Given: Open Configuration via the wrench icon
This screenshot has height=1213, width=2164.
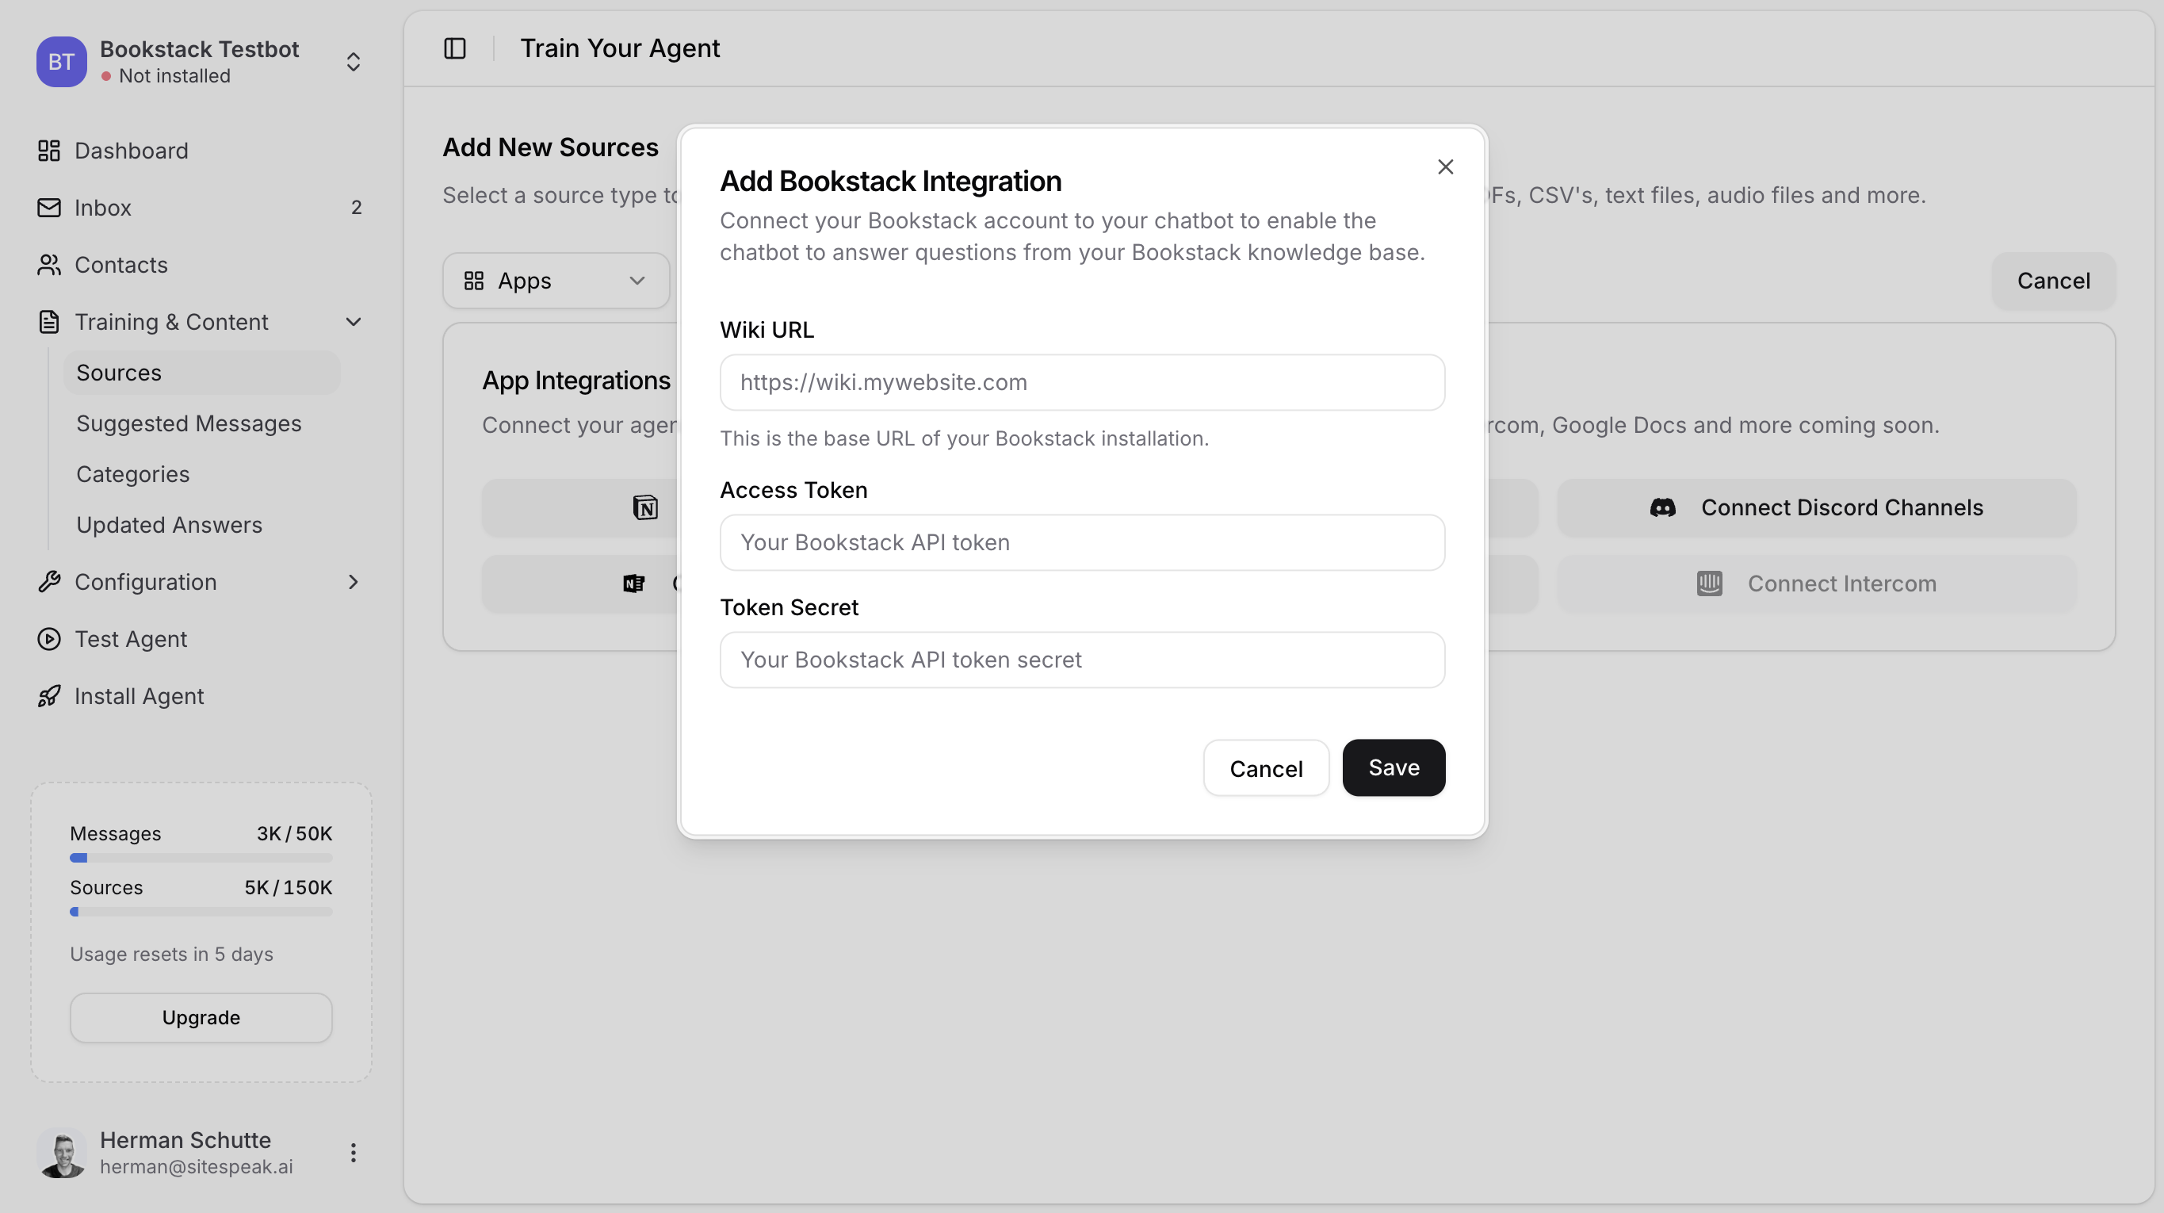Looking at the screenshot, I should pos(48,581).
